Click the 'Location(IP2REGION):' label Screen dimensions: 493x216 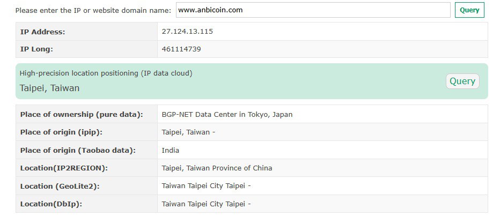tap(64, 168)
